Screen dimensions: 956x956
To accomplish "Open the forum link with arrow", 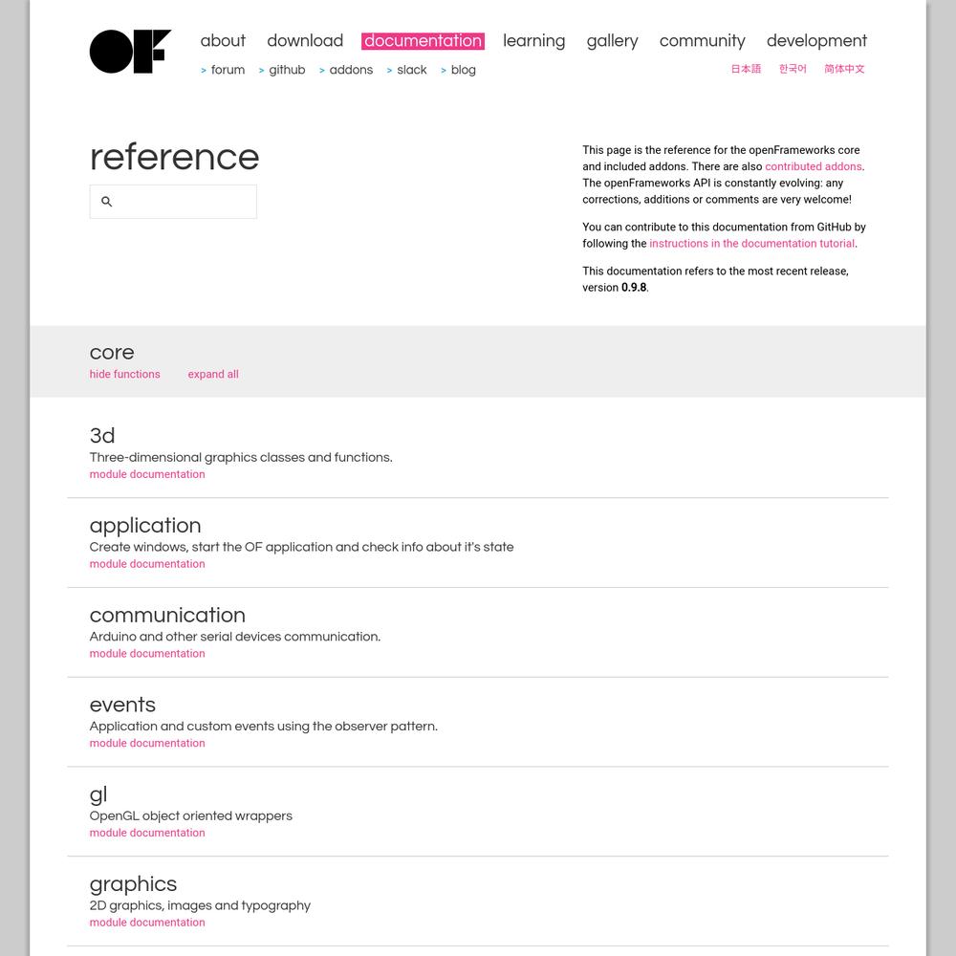I will coord(223,70).
